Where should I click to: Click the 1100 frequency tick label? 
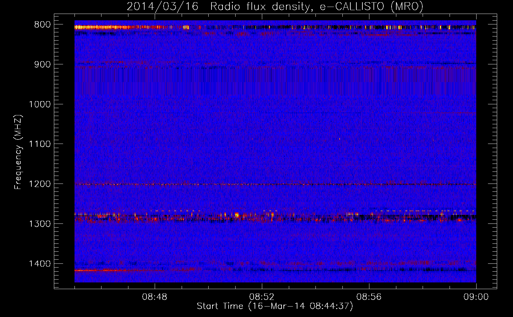pos(40,144)
